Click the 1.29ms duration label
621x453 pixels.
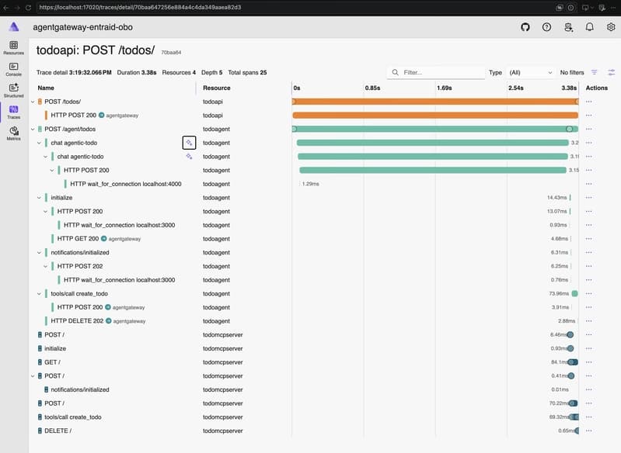[311, 184]
